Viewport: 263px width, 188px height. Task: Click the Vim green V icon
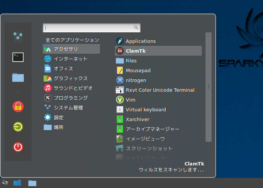120,100
